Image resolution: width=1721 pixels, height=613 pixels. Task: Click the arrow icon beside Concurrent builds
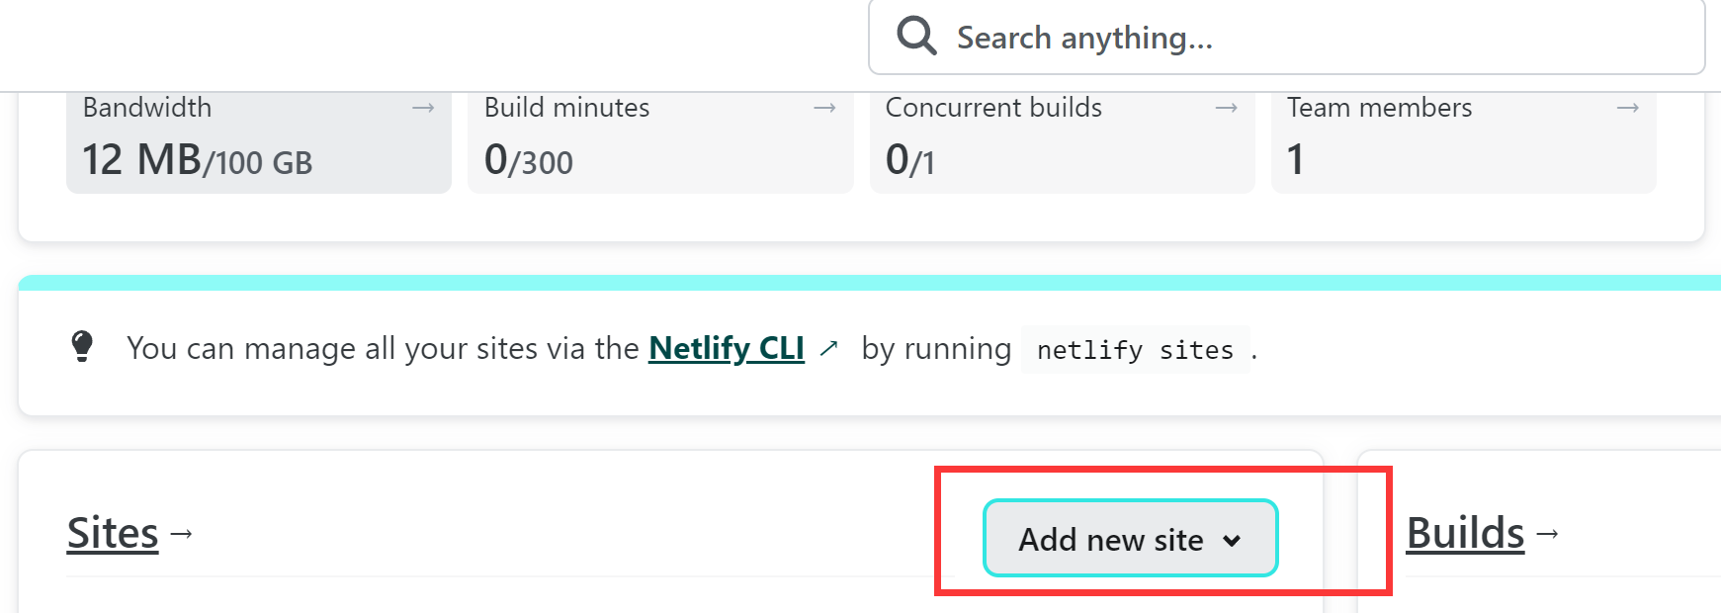[x=1226, y=108]
